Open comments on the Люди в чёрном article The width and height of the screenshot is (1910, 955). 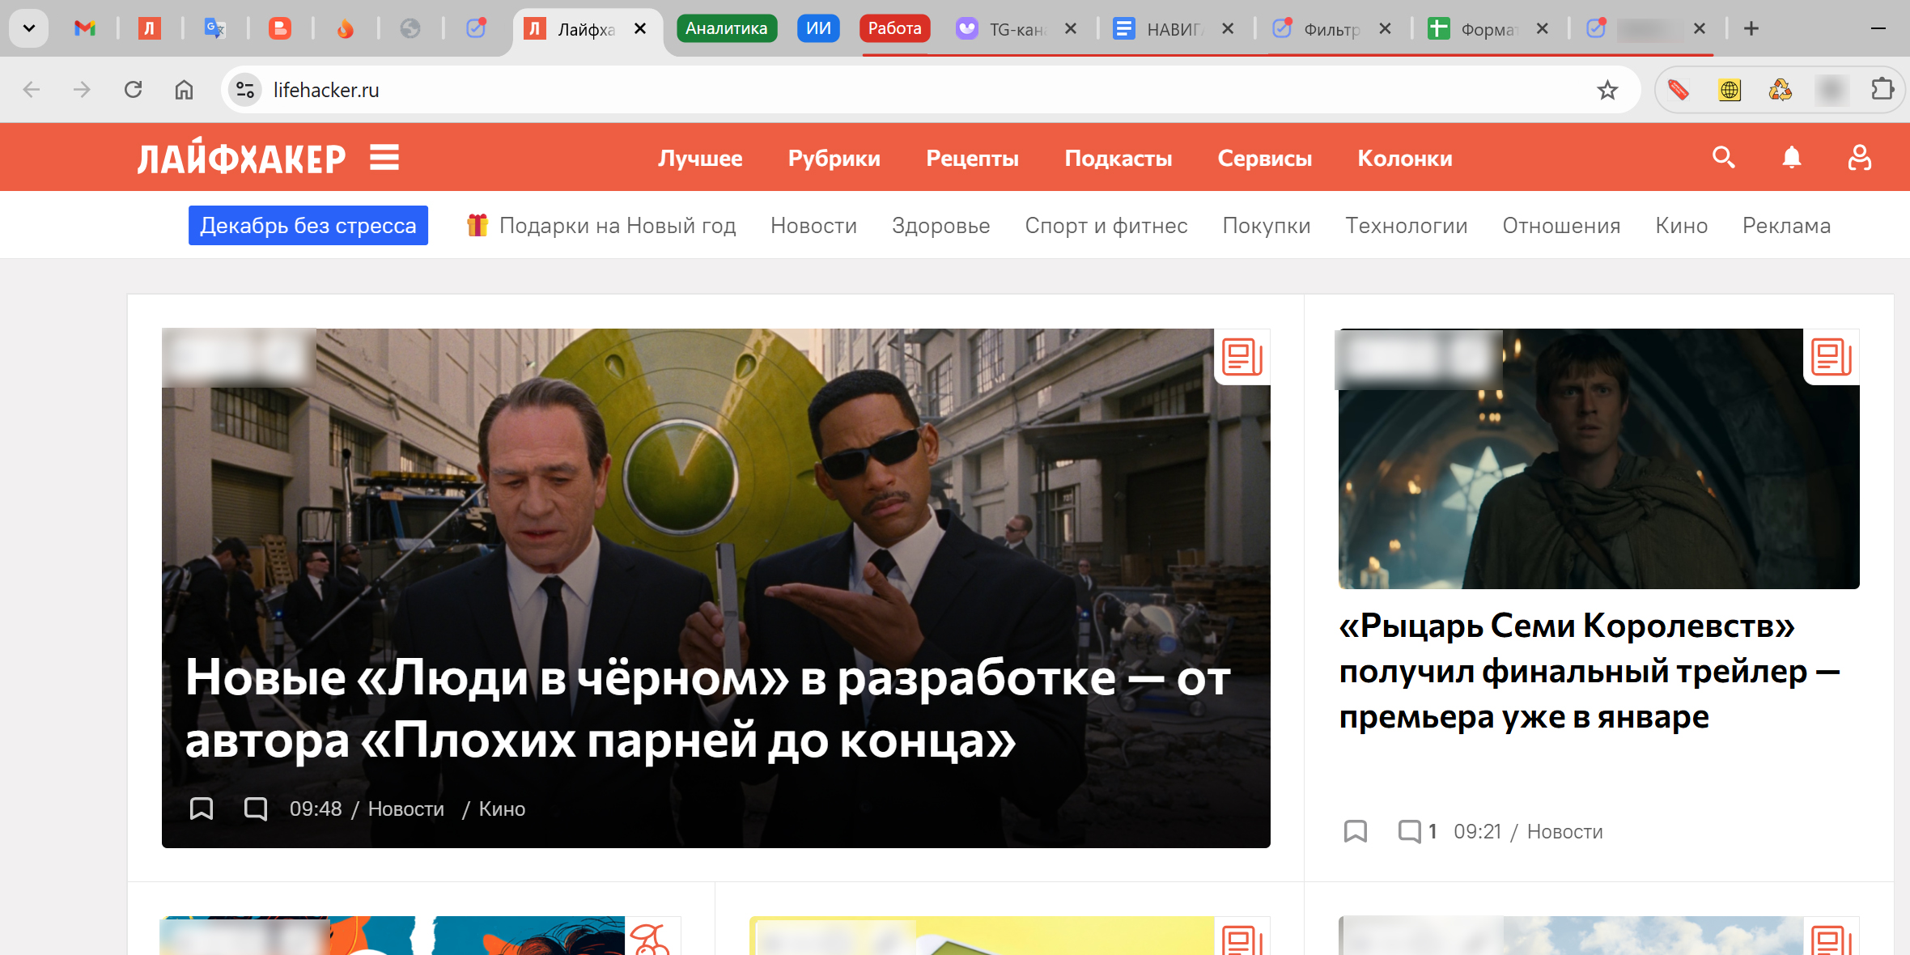(257, 809)
